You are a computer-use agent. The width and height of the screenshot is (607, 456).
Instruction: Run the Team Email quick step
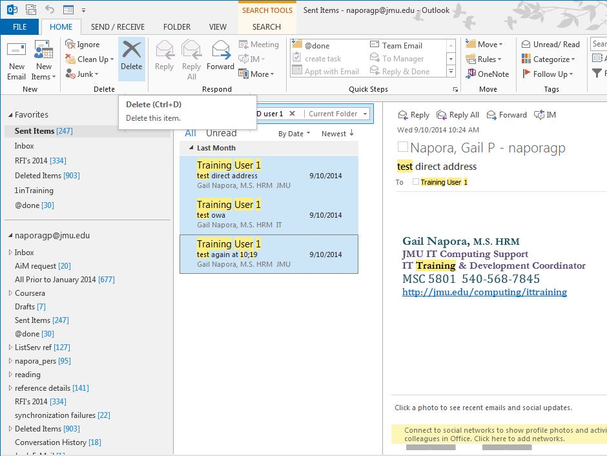[x=396, y=45]
